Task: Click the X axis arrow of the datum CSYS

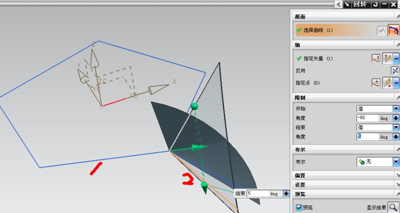Action: point(158,89)
